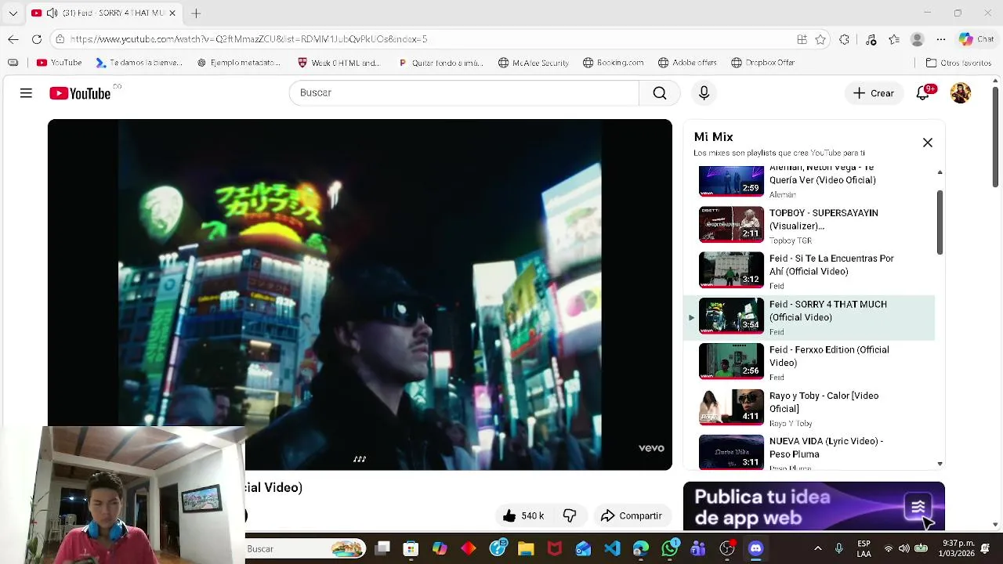Open the favorites list icon in toolbar
Viewport: 1003px width, 564px height.
click(x=894, y=39)
